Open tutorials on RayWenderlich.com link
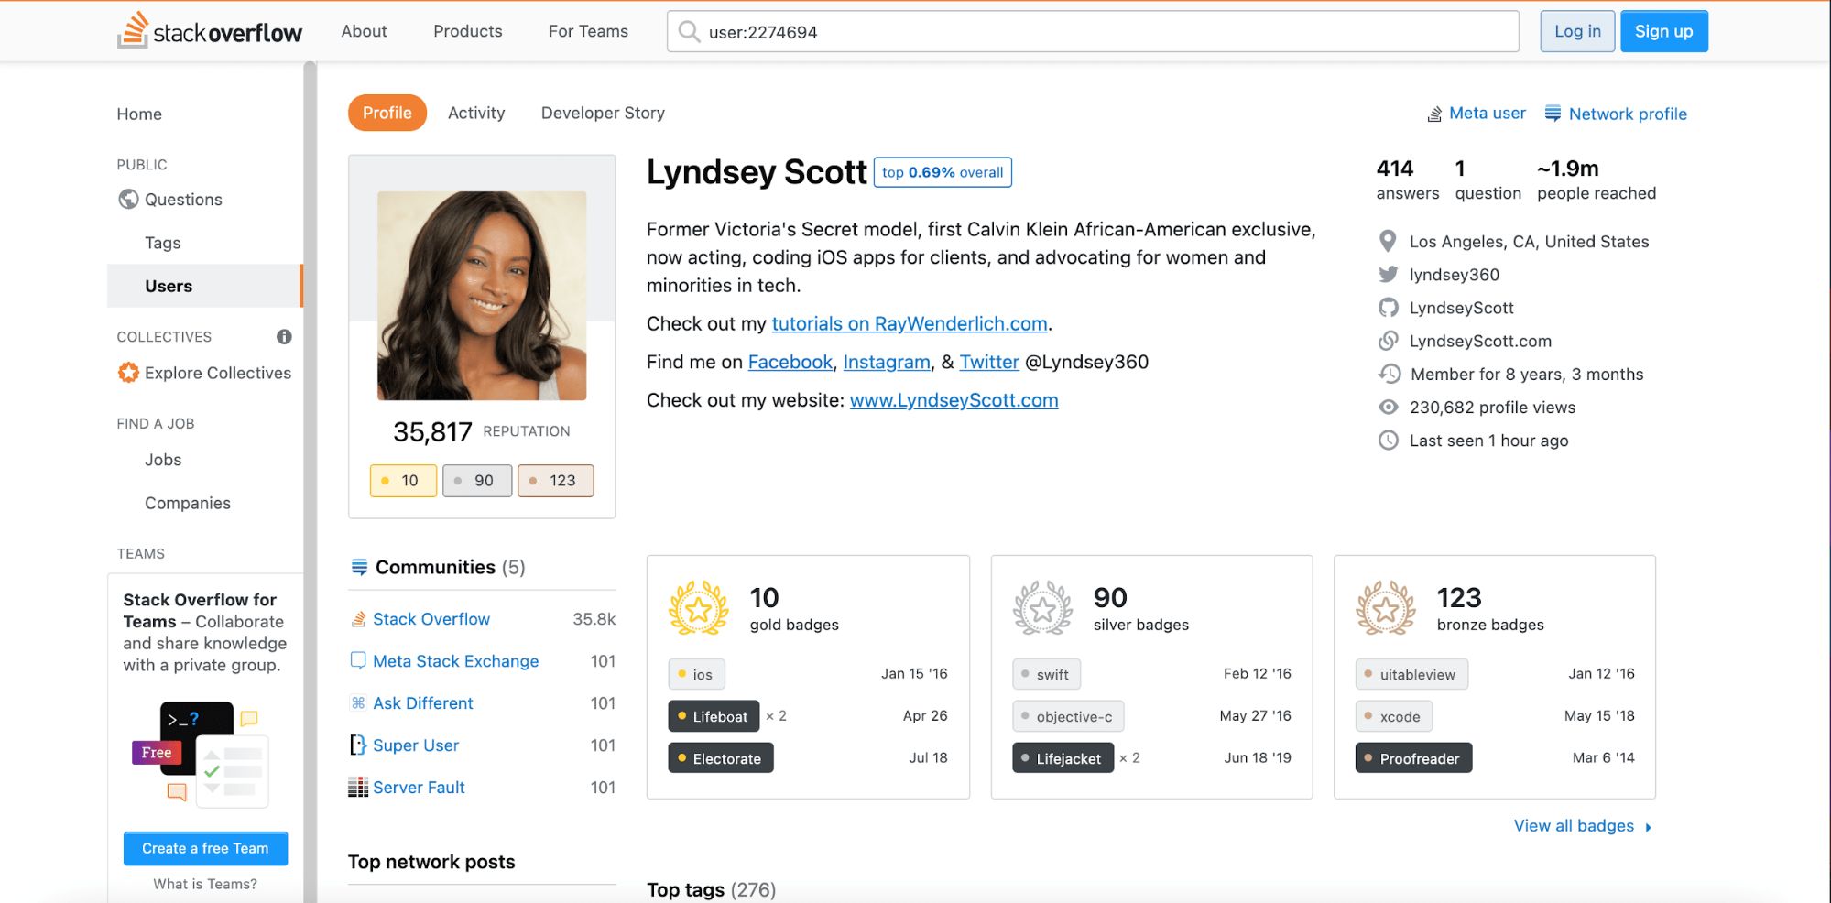The height and width of the screenshot is (903, 1831). tap(909, 324)
